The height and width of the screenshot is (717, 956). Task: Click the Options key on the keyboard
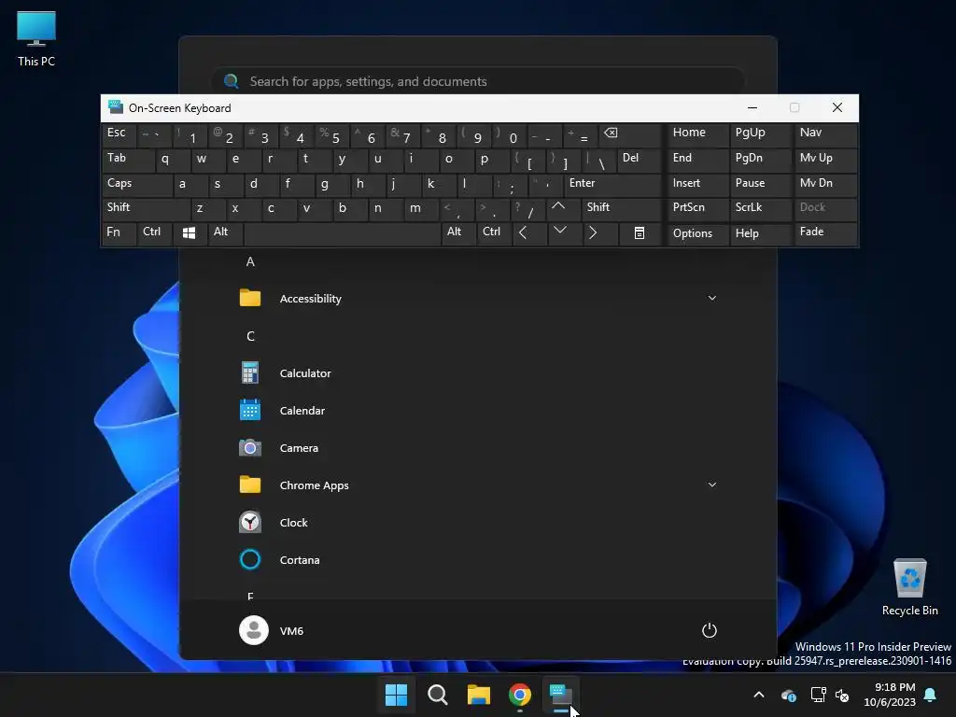tap(698, 233)
